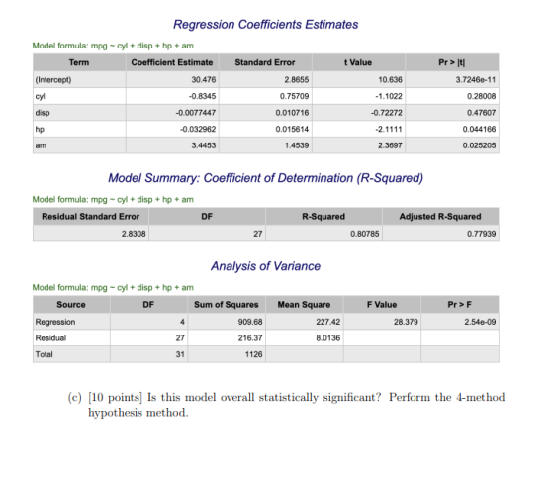The image size is (554, 479).
Task: Select the Residual Standard Error column header
Action: [91, 217]
